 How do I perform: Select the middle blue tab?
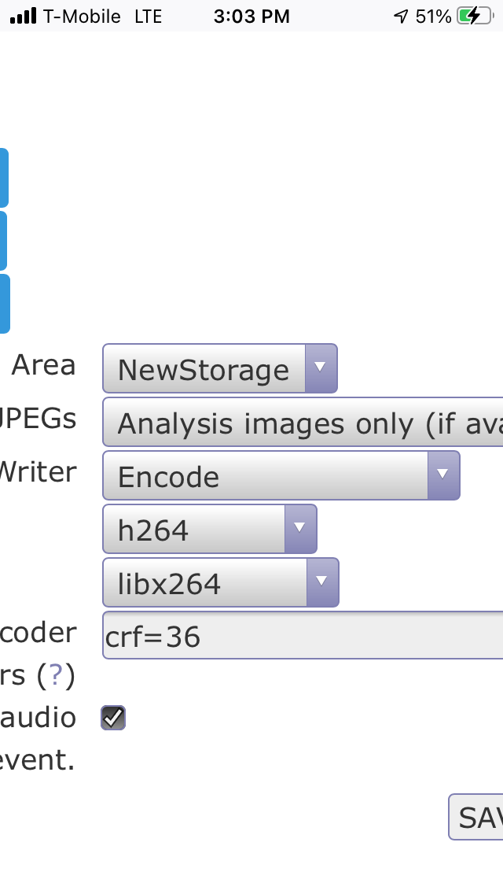[3, 241]
